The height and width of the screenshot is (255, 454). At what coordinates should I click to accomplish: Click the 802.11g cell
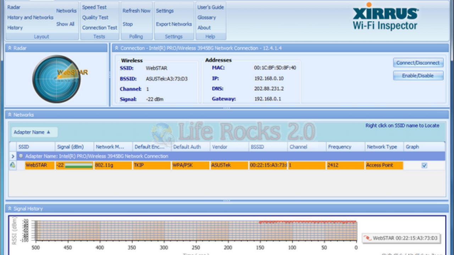pos(113,165)
